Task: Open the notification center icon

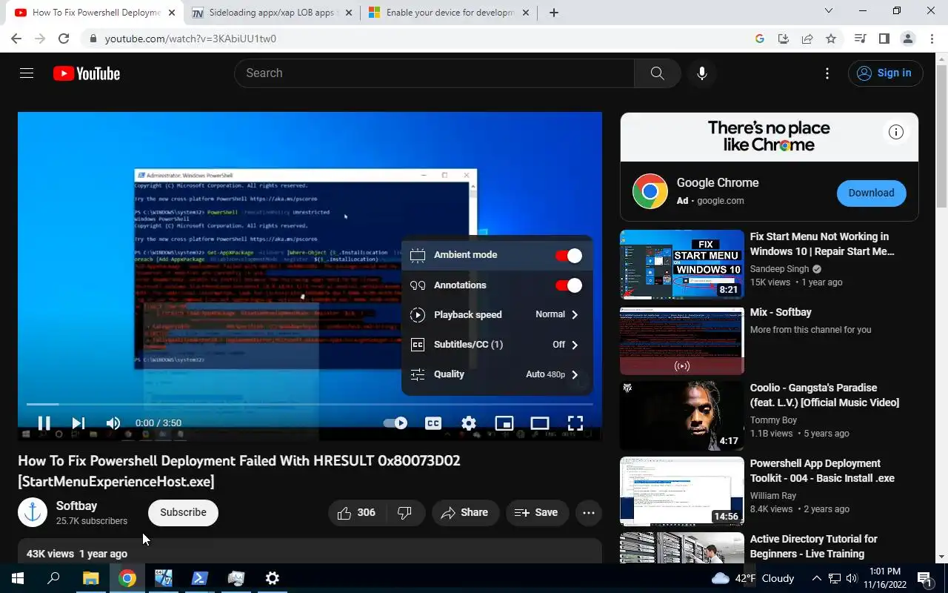Action: coord(924,578)
